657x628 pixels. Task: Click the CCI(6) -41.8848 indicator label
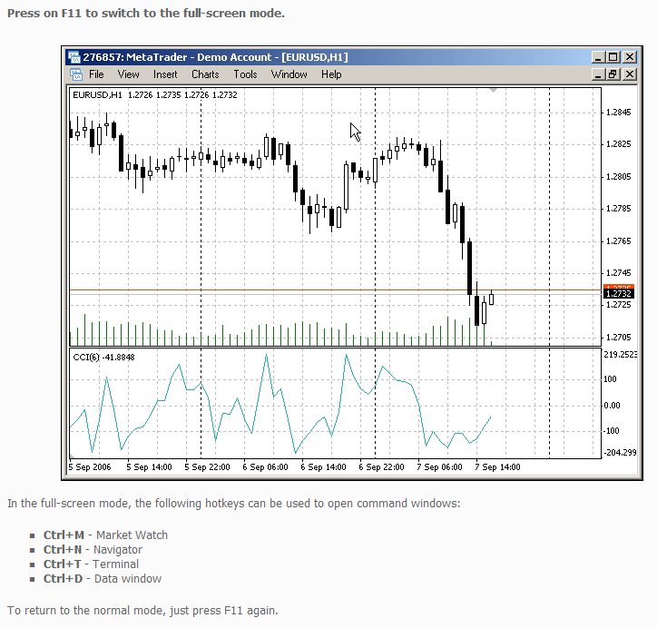[x=103, y=358]
